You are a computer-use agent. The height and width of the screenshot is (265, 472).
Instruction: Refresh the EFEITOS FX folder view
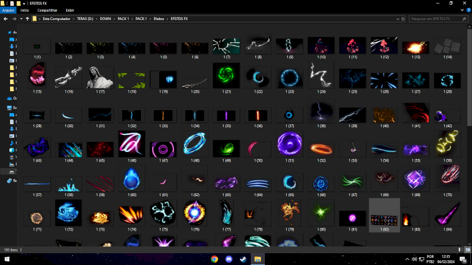pyautogui.click(x=402, y=19)
